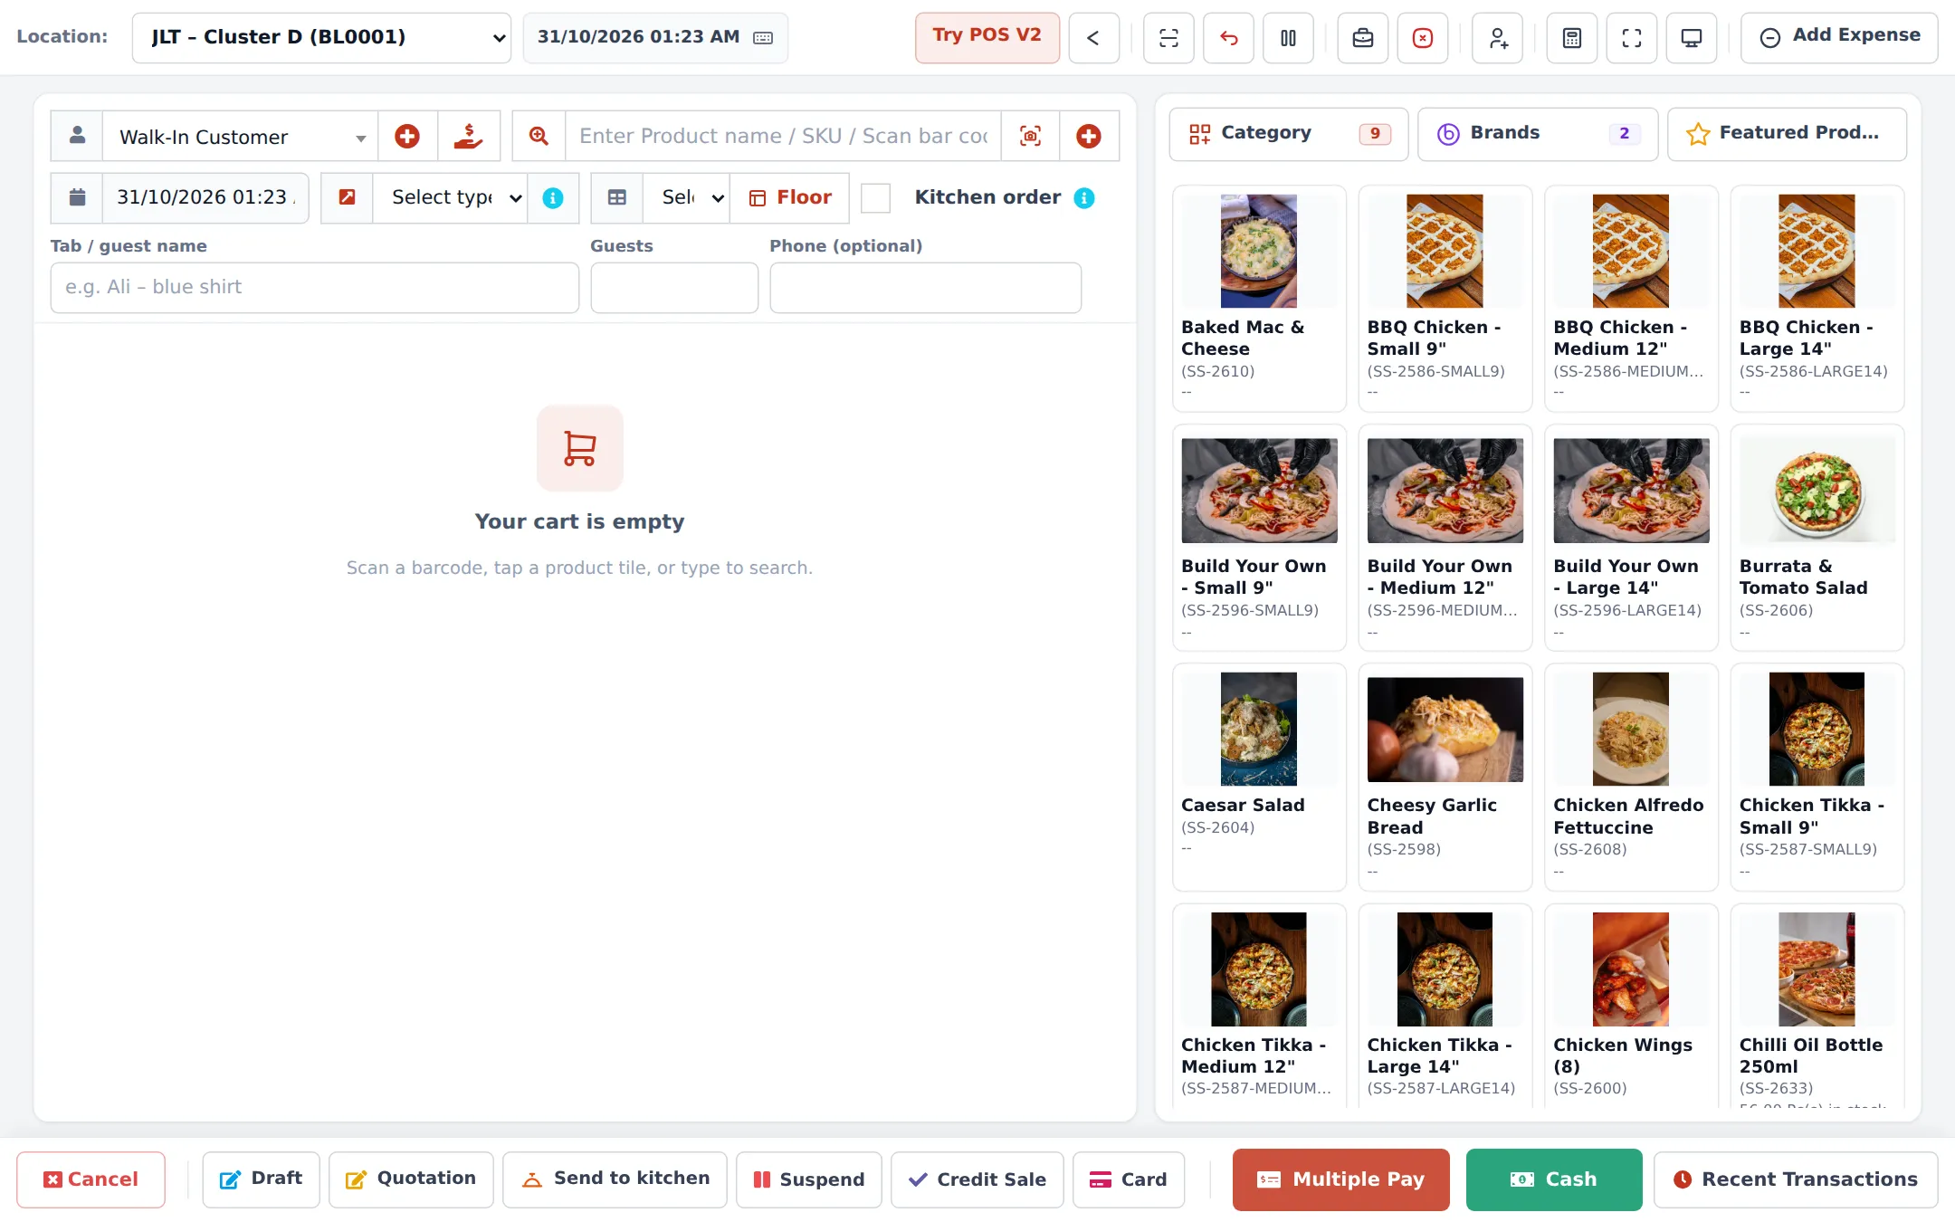This screenshot has width=1955, height=1222.
Task: Toggle fullscreen mode icon
Action: click(1632, 38)
